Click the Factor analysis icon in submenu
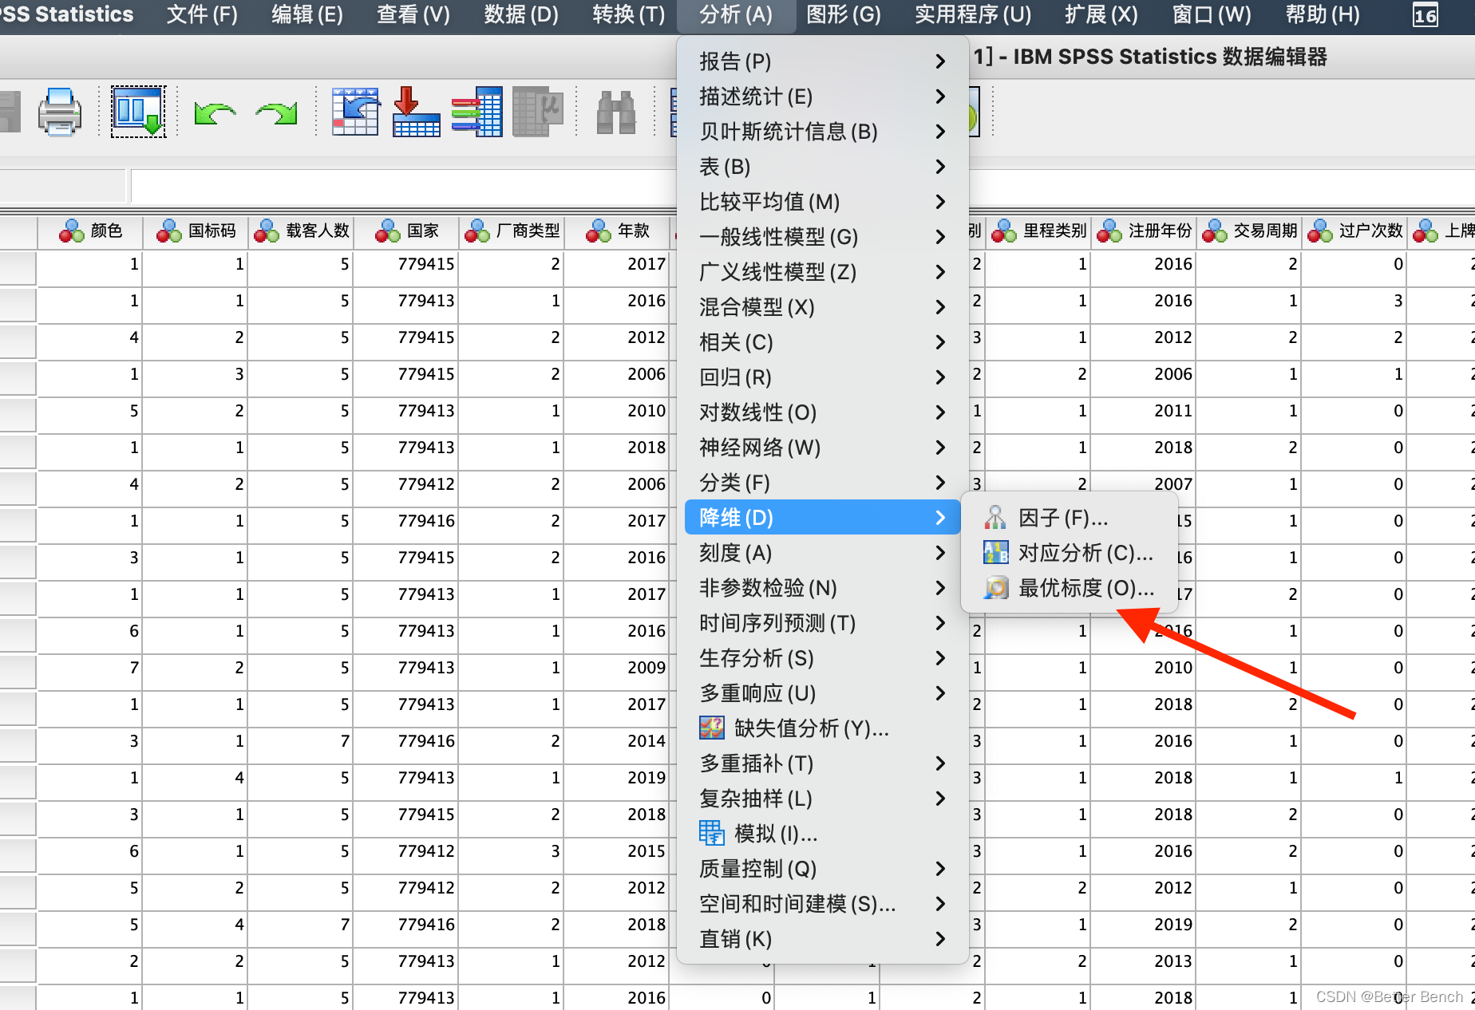Image resolution: width=1475 pixels, height=1010 pixels. pos(995,518)
